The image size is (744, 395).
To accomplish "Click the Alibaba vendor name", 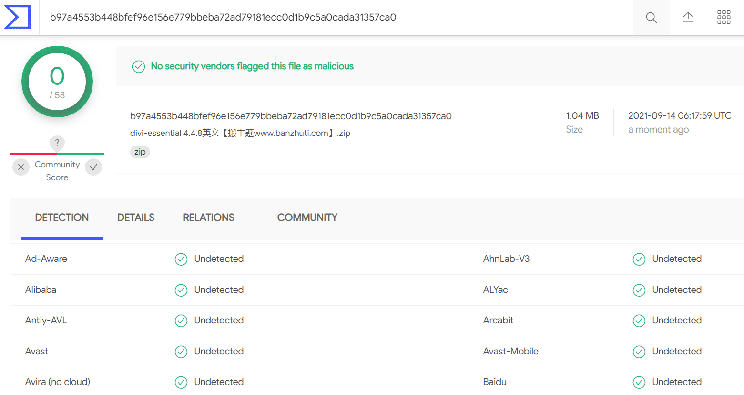I will pos(41,290).
